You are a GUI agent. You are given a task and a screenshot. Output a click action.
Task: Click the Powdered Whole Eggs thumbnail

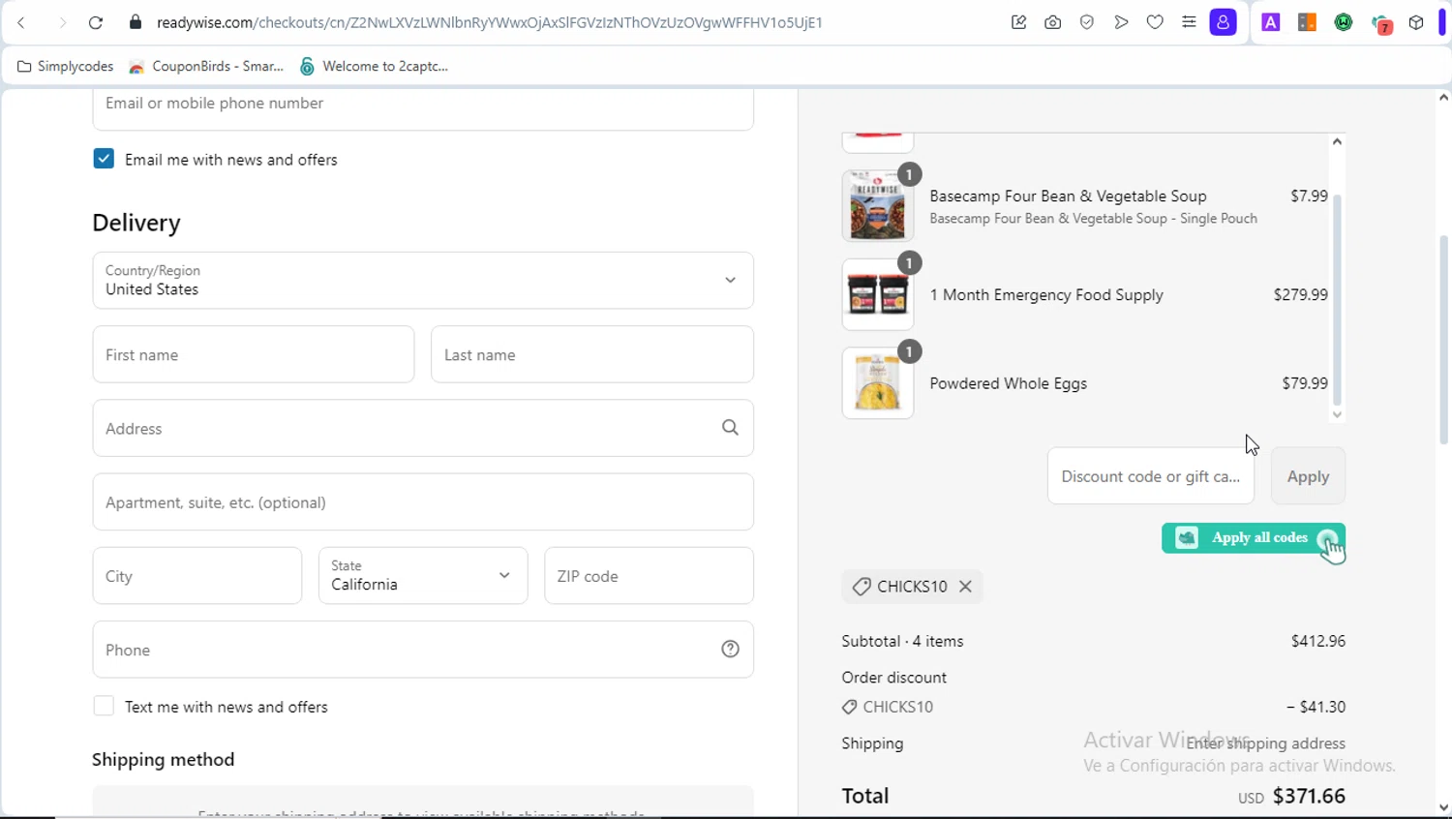coord(878,383)
